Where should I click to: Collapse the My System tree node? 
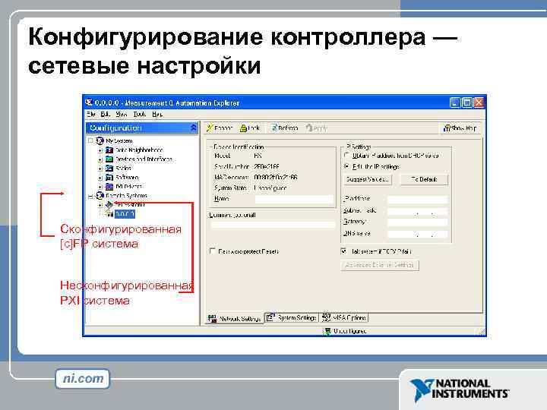[90, 140]
